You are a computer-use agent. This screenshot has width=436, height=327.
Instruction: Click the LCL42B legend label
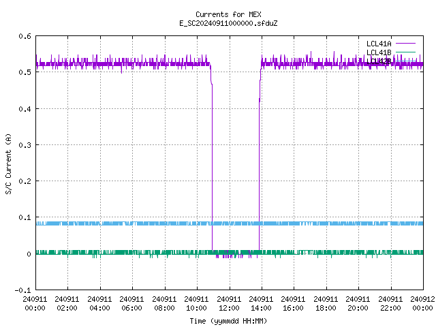point(379,61)
